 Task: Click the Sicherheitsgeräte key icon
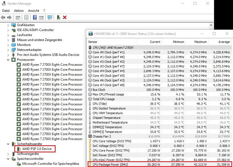tap(14, 144)
